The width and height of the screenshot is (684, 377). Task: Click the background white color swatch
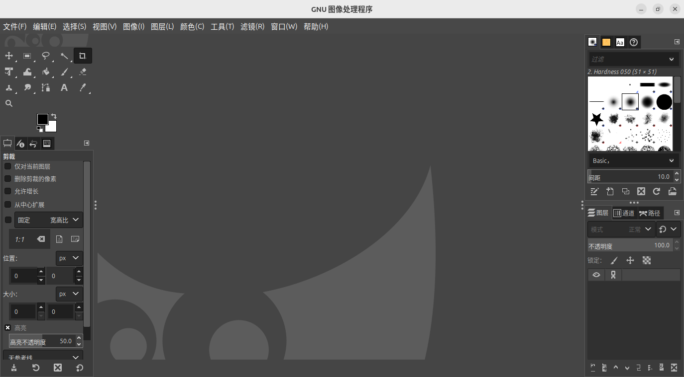pos(53,128)
